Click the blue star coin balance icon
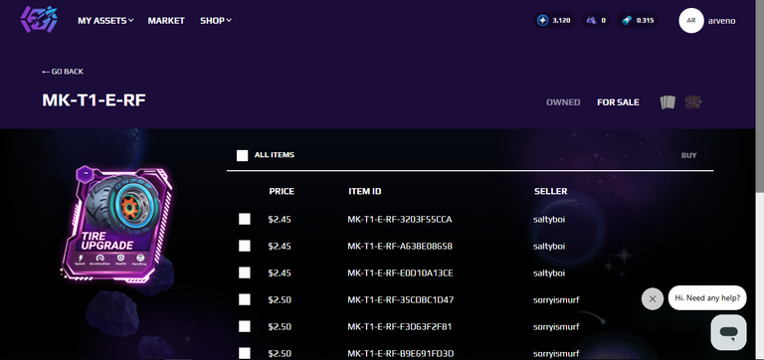This screenshot has width=764, height=360. coord(542,21)
